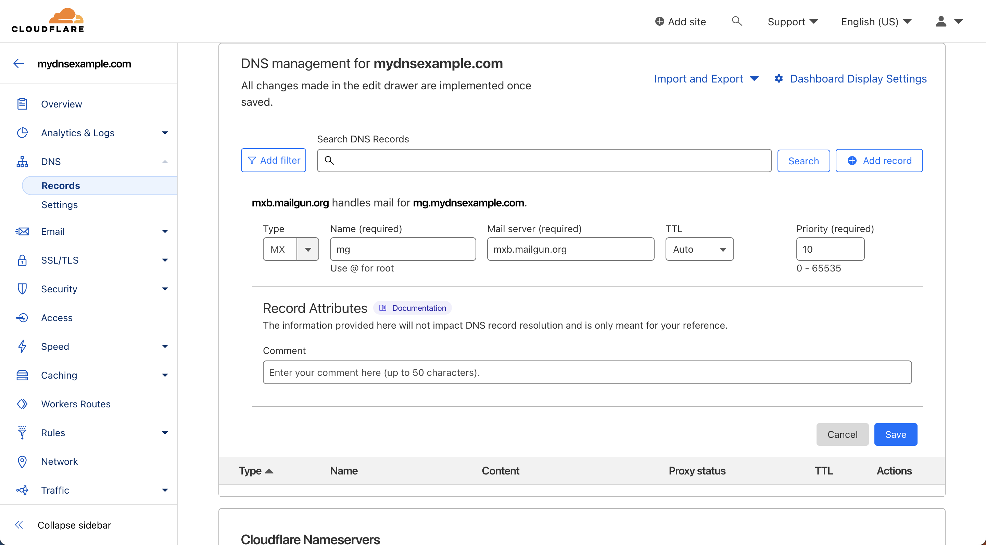Open the Record Attributes Documentation link
The image size is (986, 545).
[413, 308]
